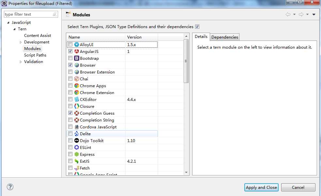Uncheck the AngularJS module checkbox
This screenshot has width=321, height=196.
[x=70, y=51]
